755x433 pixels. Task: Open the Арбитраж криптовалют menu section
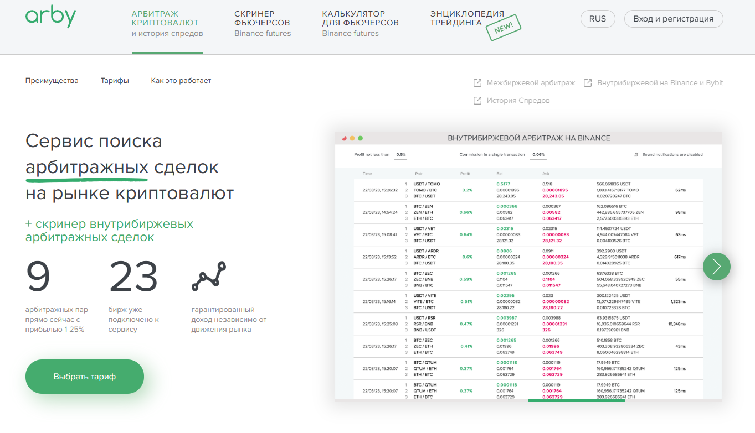click(x=167, y=24)
